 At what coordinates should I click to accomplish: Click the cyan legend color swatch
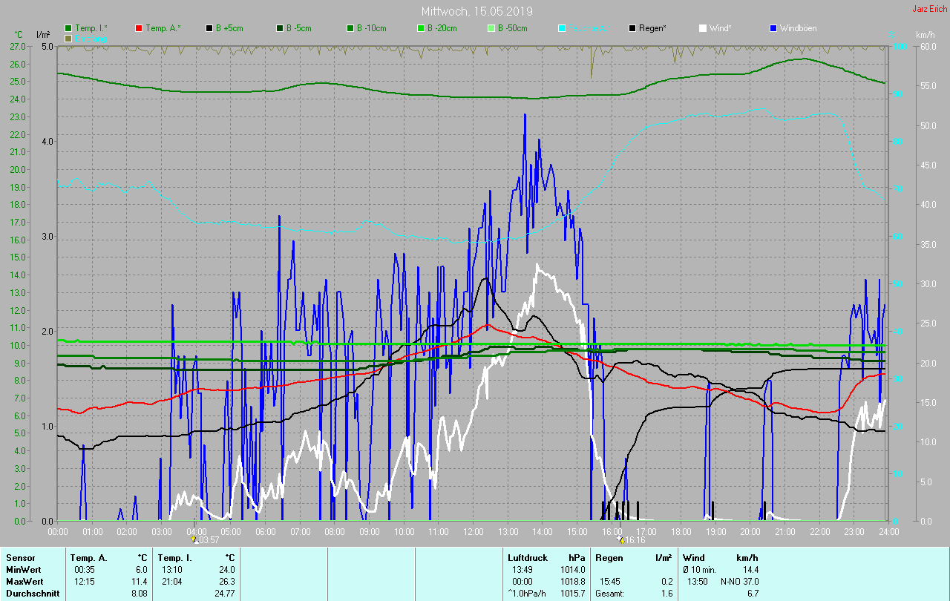coord(562,28)
